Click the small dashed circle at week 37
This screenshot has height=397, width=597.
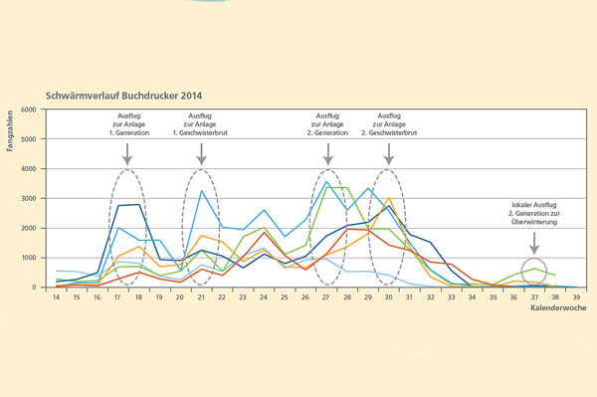tap(534, 272)
